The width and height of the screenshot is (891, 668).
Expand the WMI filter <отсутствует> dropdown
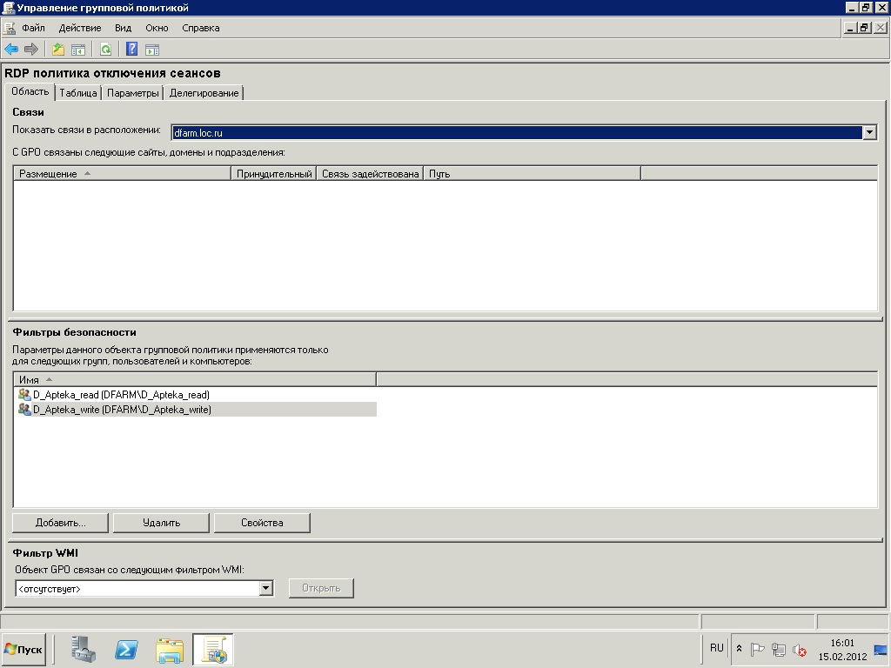pos(265,589)
